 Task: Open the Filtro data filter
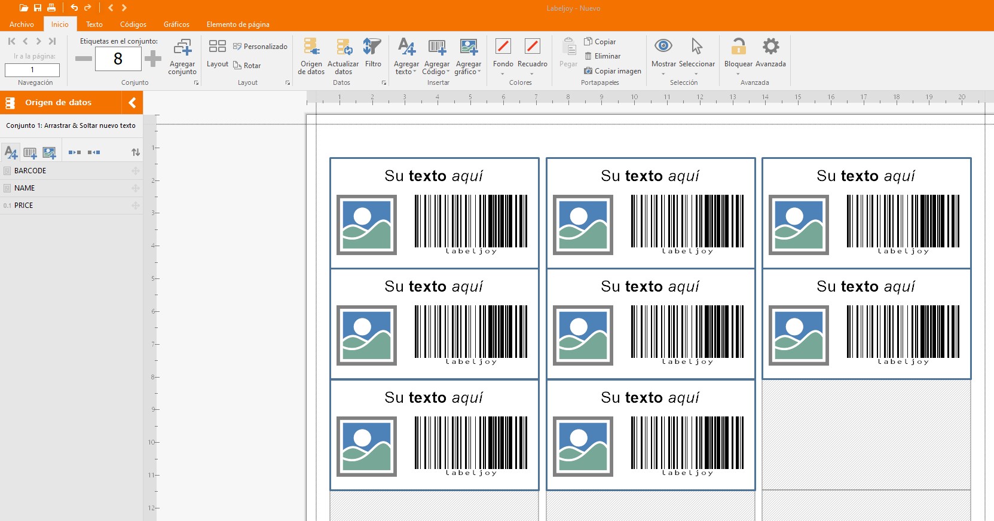(x=373, y=53)
